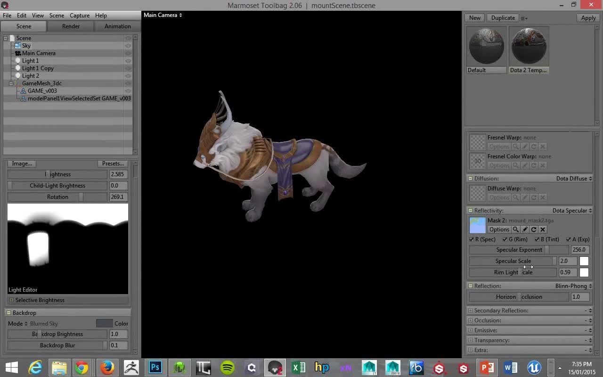Image resolution: width=603 pixels, height=377 pixels.
Task: Open Firefox from the taskbar
Action: pyautogui.click(x=107, y=367)
